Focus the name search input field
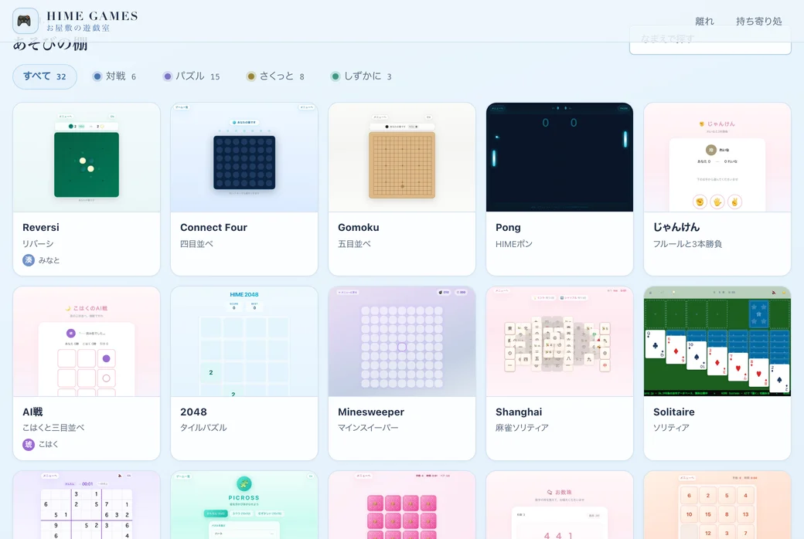Image resolution: width=804 pixels, height=539 pixels. pyautogui.click(x=710, y=39)
